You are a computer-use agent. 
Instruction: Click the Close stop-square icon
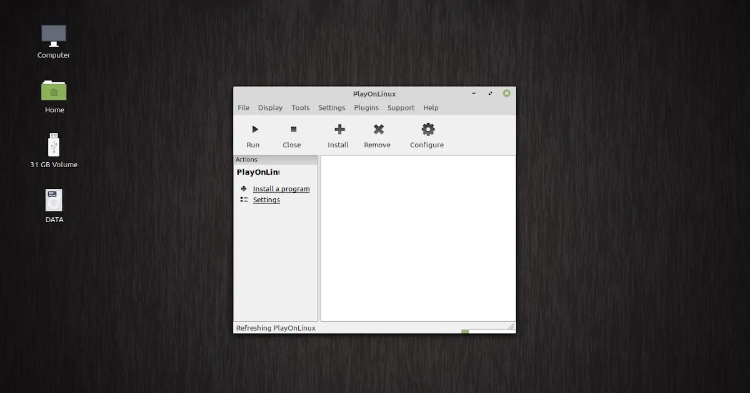[x=293, y=129]
